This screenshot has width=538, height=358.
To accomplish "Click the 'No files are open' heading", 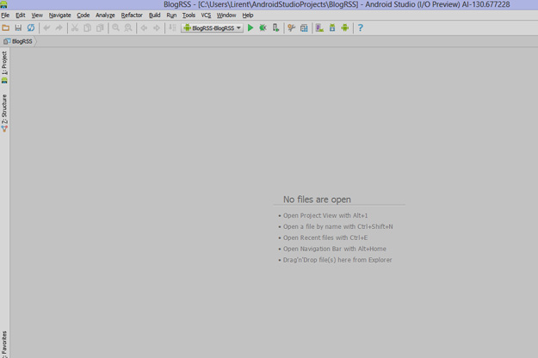I will click(x=317, y=200).
